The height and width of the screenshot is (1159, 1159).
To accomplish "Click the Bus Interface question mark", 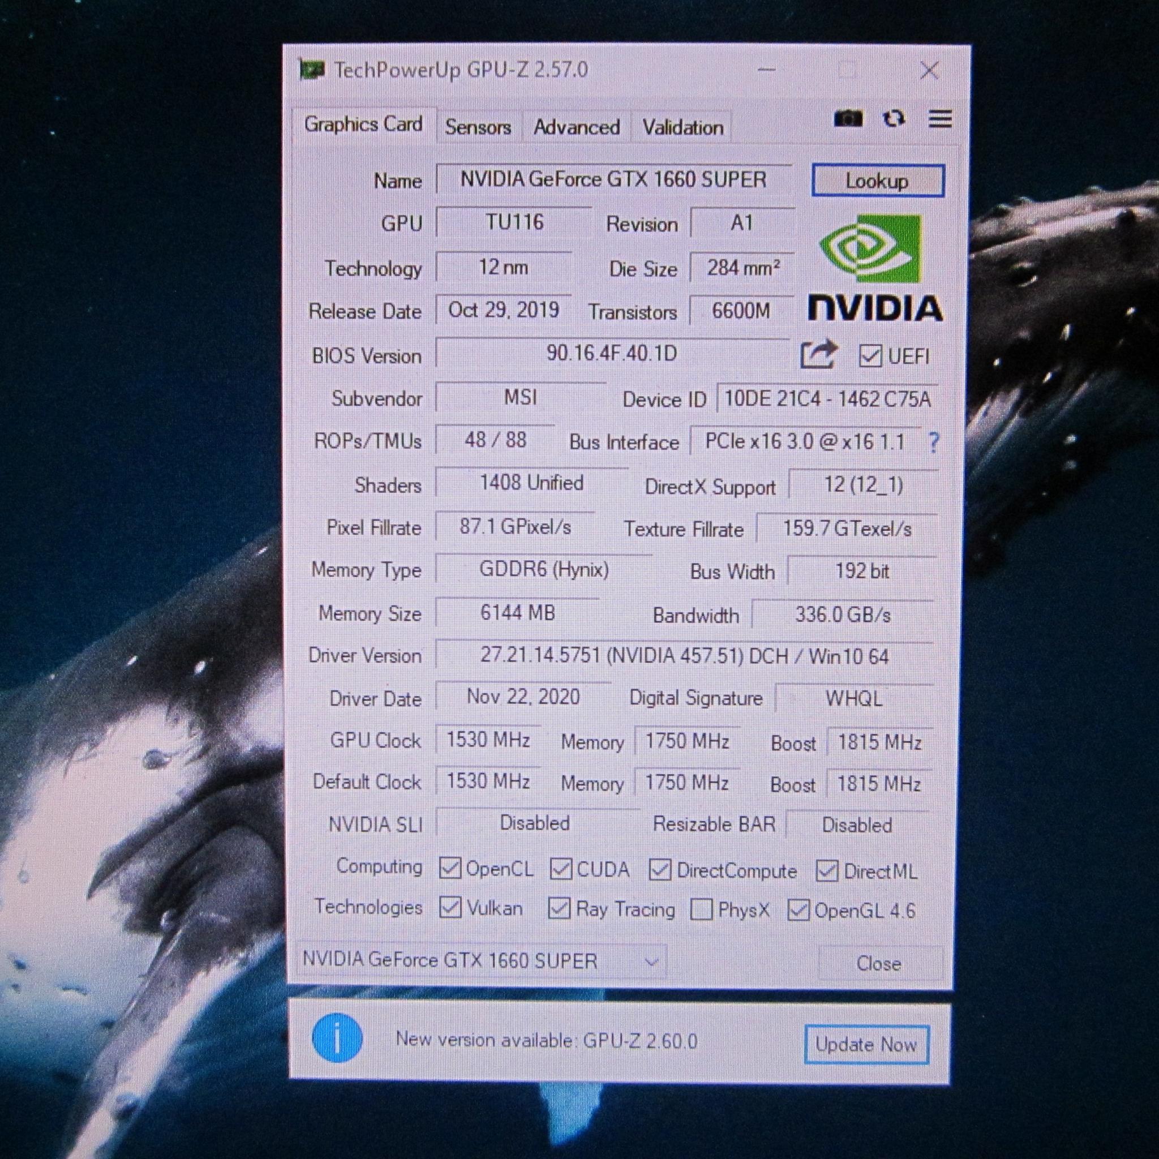I will point(933,443).
